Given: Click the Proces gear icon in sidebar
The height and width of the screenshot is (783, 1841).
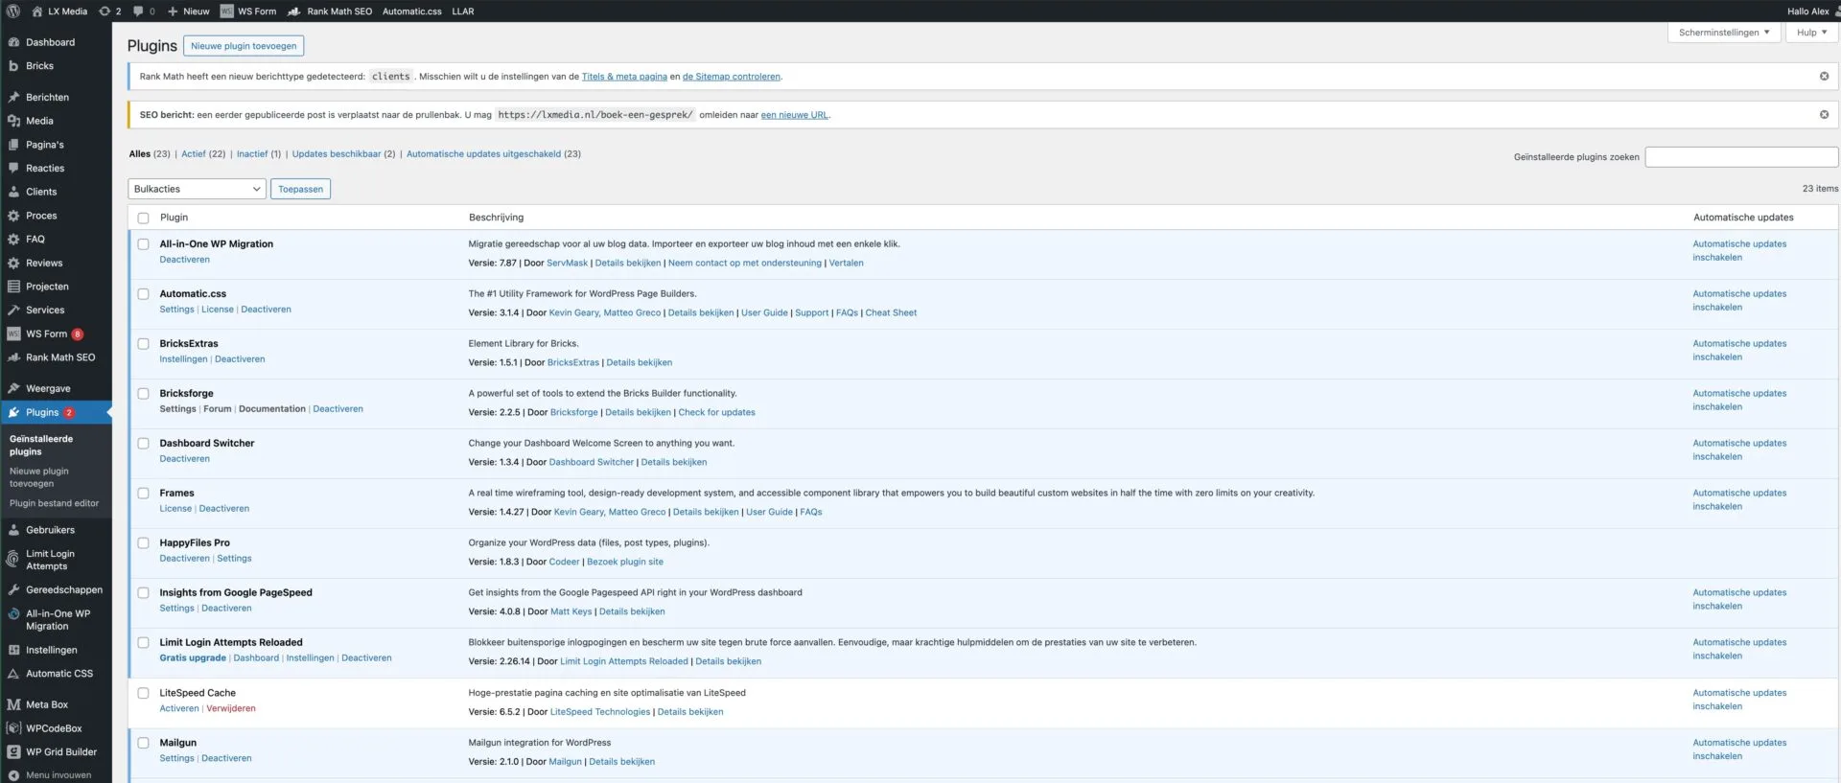Looking at the screenshot, I should tap(13, 216).
